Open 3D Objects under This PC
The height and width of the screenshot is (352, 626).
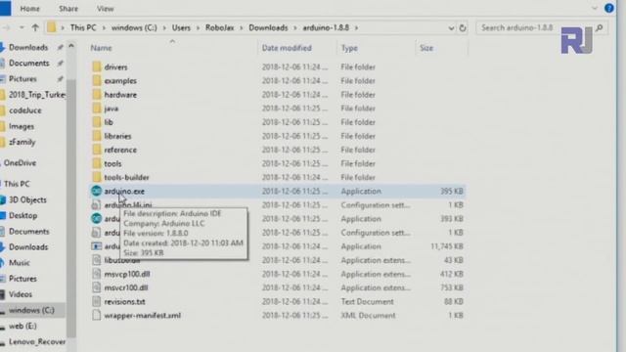27,199
